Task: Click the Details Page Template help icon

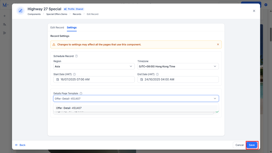Action: pos(81,93)
